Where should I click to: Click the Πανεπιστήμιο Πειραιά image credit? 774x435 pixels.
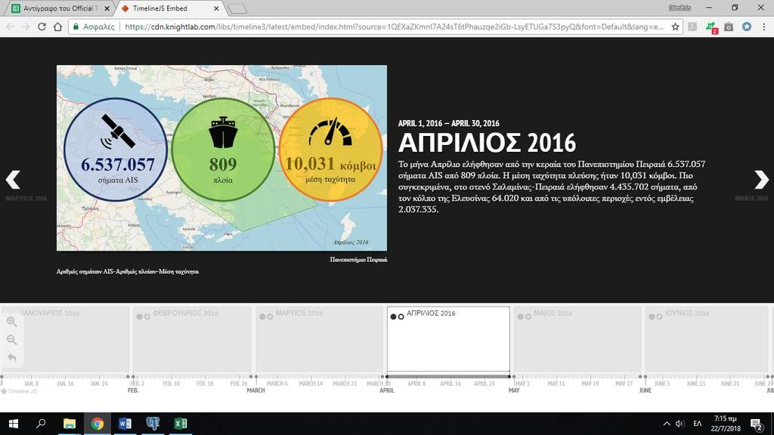tap(358, 260)
